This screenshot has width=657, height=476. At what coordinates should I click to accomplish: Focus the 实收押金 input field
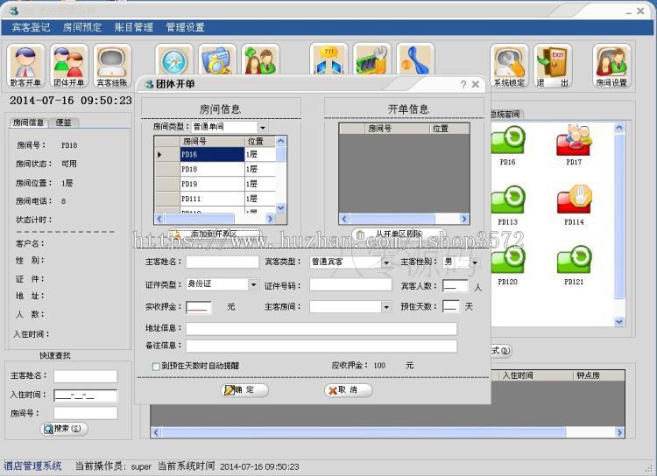[199, 307]
